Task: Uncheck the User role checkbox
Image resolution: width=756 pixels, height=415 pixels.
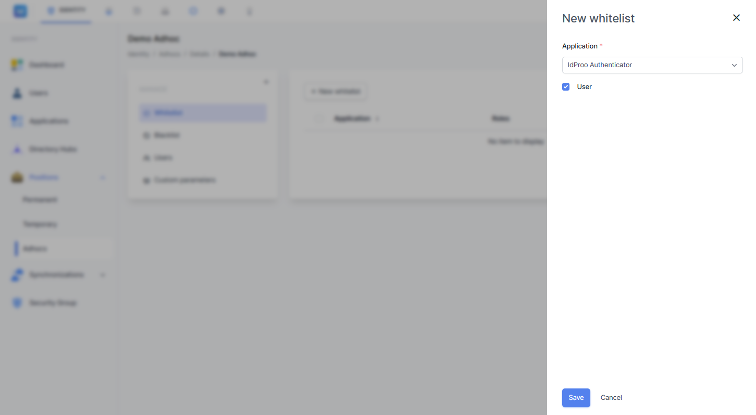Action: tap(566, 87)
